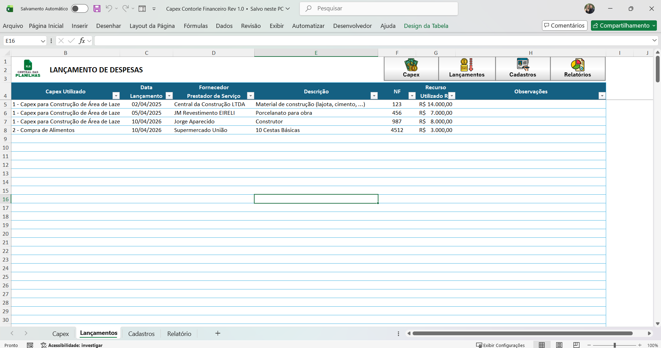Open Fornecedor column filter dropdown
This screenshot has width=661, height=348.
click(x=251, y=96)
